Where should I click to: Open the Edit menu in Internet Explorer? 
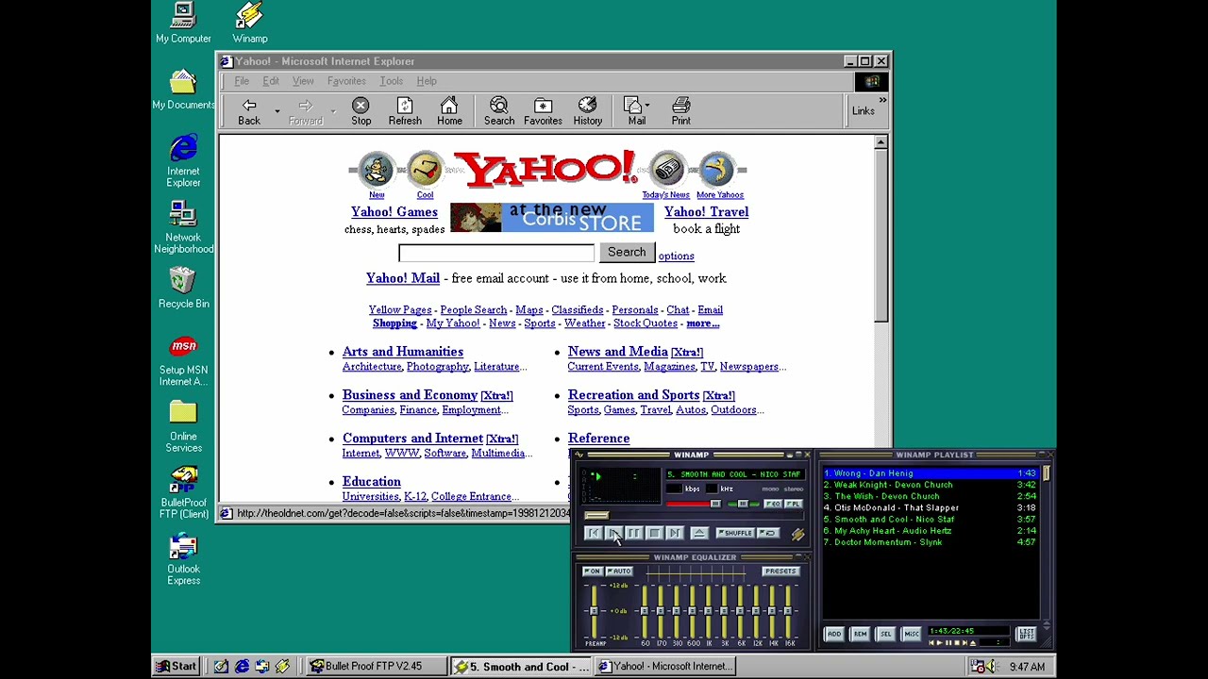tap(271, 81)
